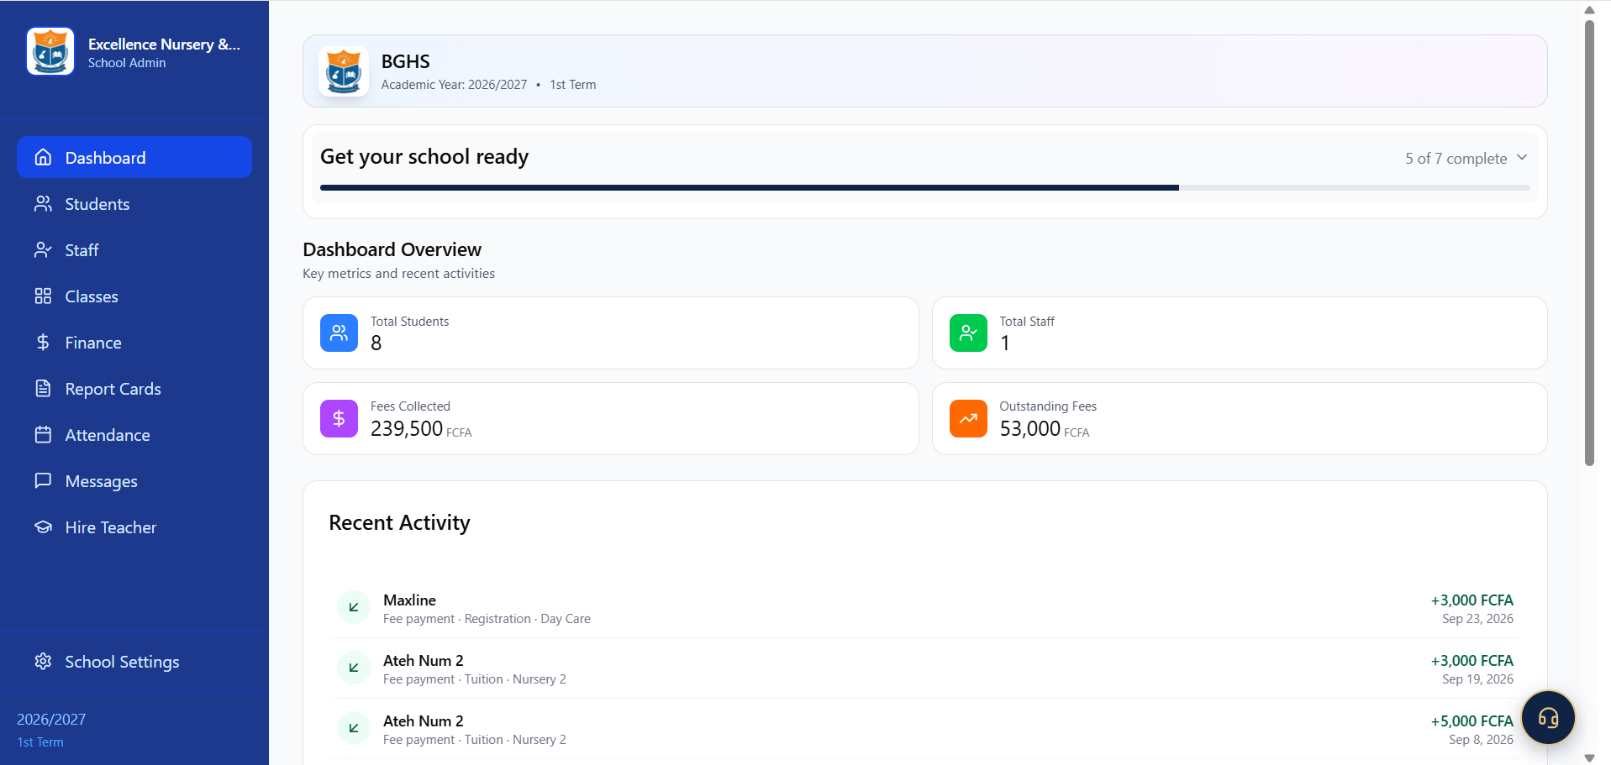Navigate to Report Cards menu item
This screenshot has width=1611, height=765.
(134, 388)
